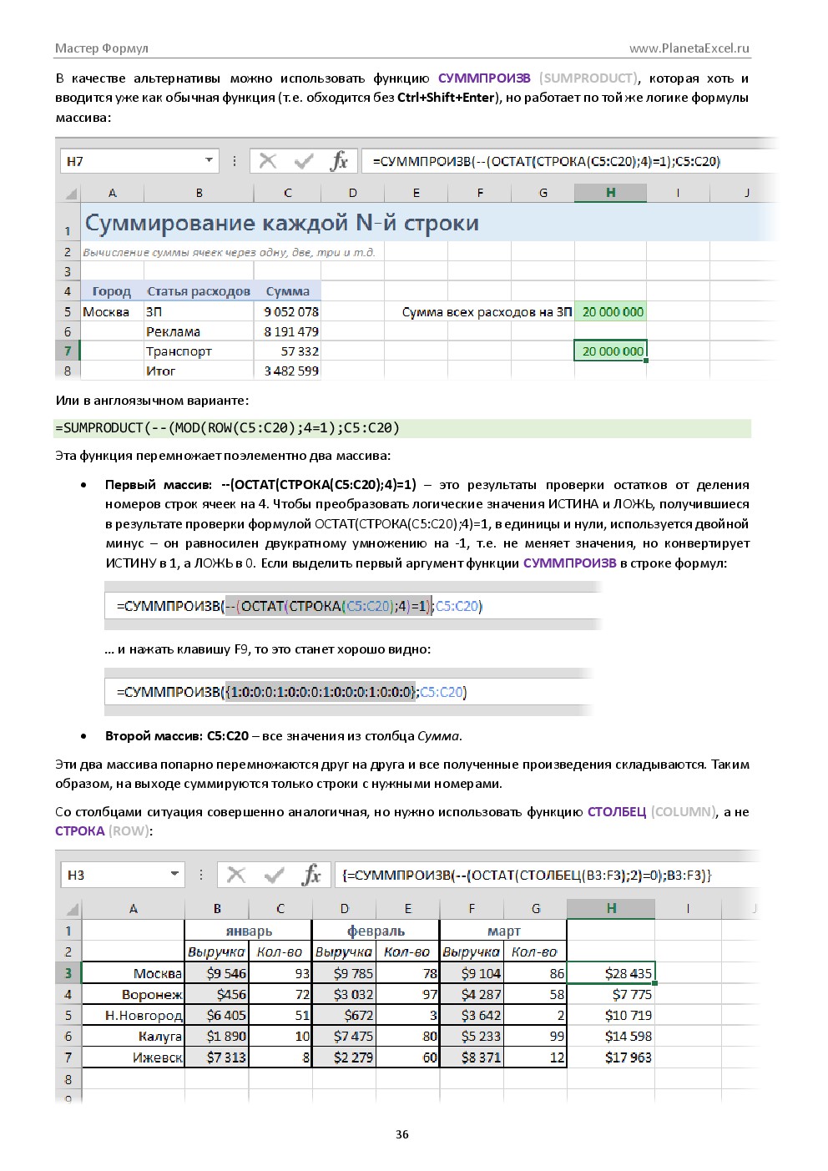Screen dimensions: 828x1171
Task: Select row 3 header in bottom sheet
Action: 68,973
